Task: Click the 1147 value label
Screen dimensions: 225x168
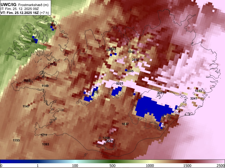Action: pos(26,106)
